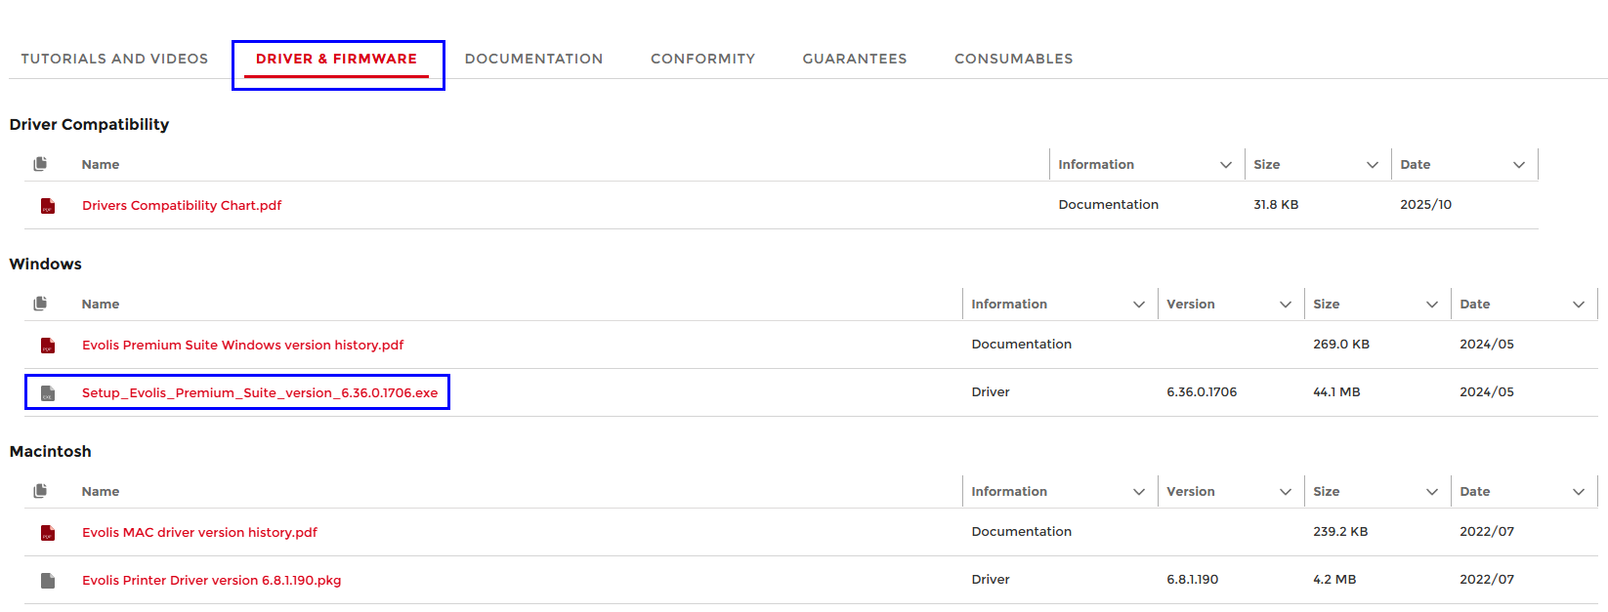
Task: Expand Size column chevron in Driver Compatibility table
Action: coord(1373,165)
